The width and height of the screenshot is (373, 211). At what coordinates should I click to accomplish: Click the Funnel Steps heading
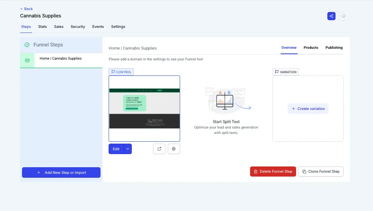(48, 45)
